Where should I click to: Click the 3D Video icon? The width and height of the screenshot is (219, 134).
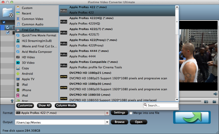point(18,62)
